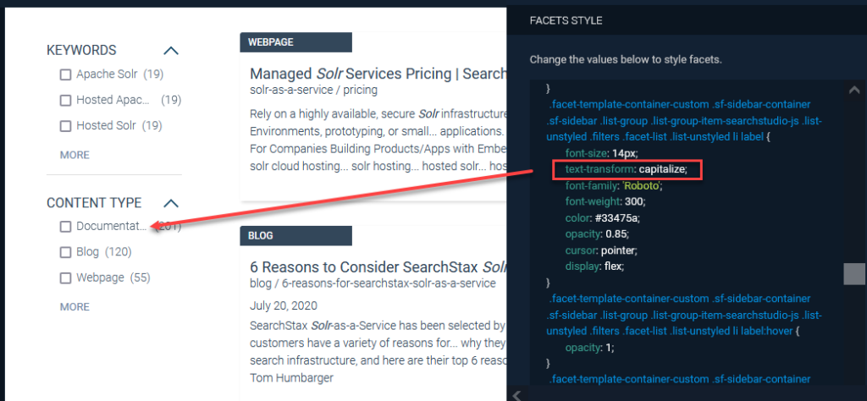Click the cursor pointer line

(602, 250)
